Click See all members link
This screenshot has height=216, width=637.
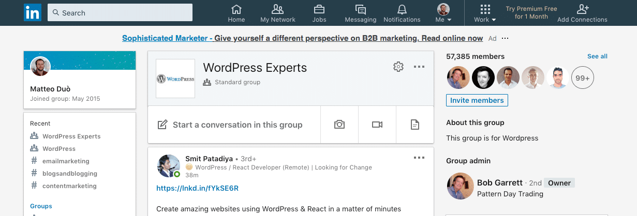coord(597,56)
